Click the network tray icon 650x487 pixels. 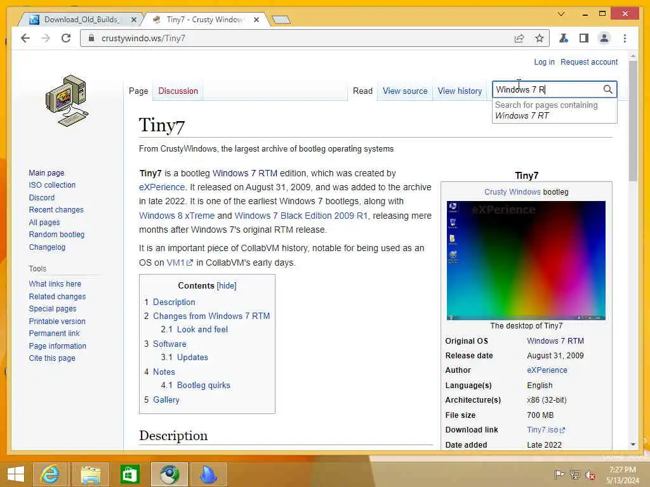[x=574, y=474]
